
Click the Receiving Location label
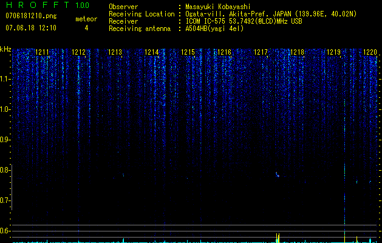click(x=142, y=14)
